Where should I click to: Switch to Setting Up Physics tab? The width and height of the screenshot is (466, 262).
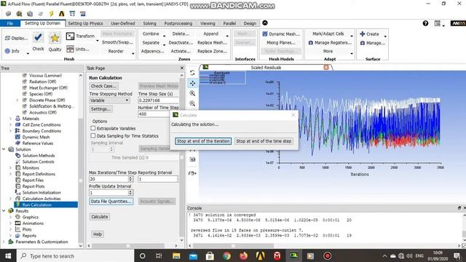coord(85,23)
